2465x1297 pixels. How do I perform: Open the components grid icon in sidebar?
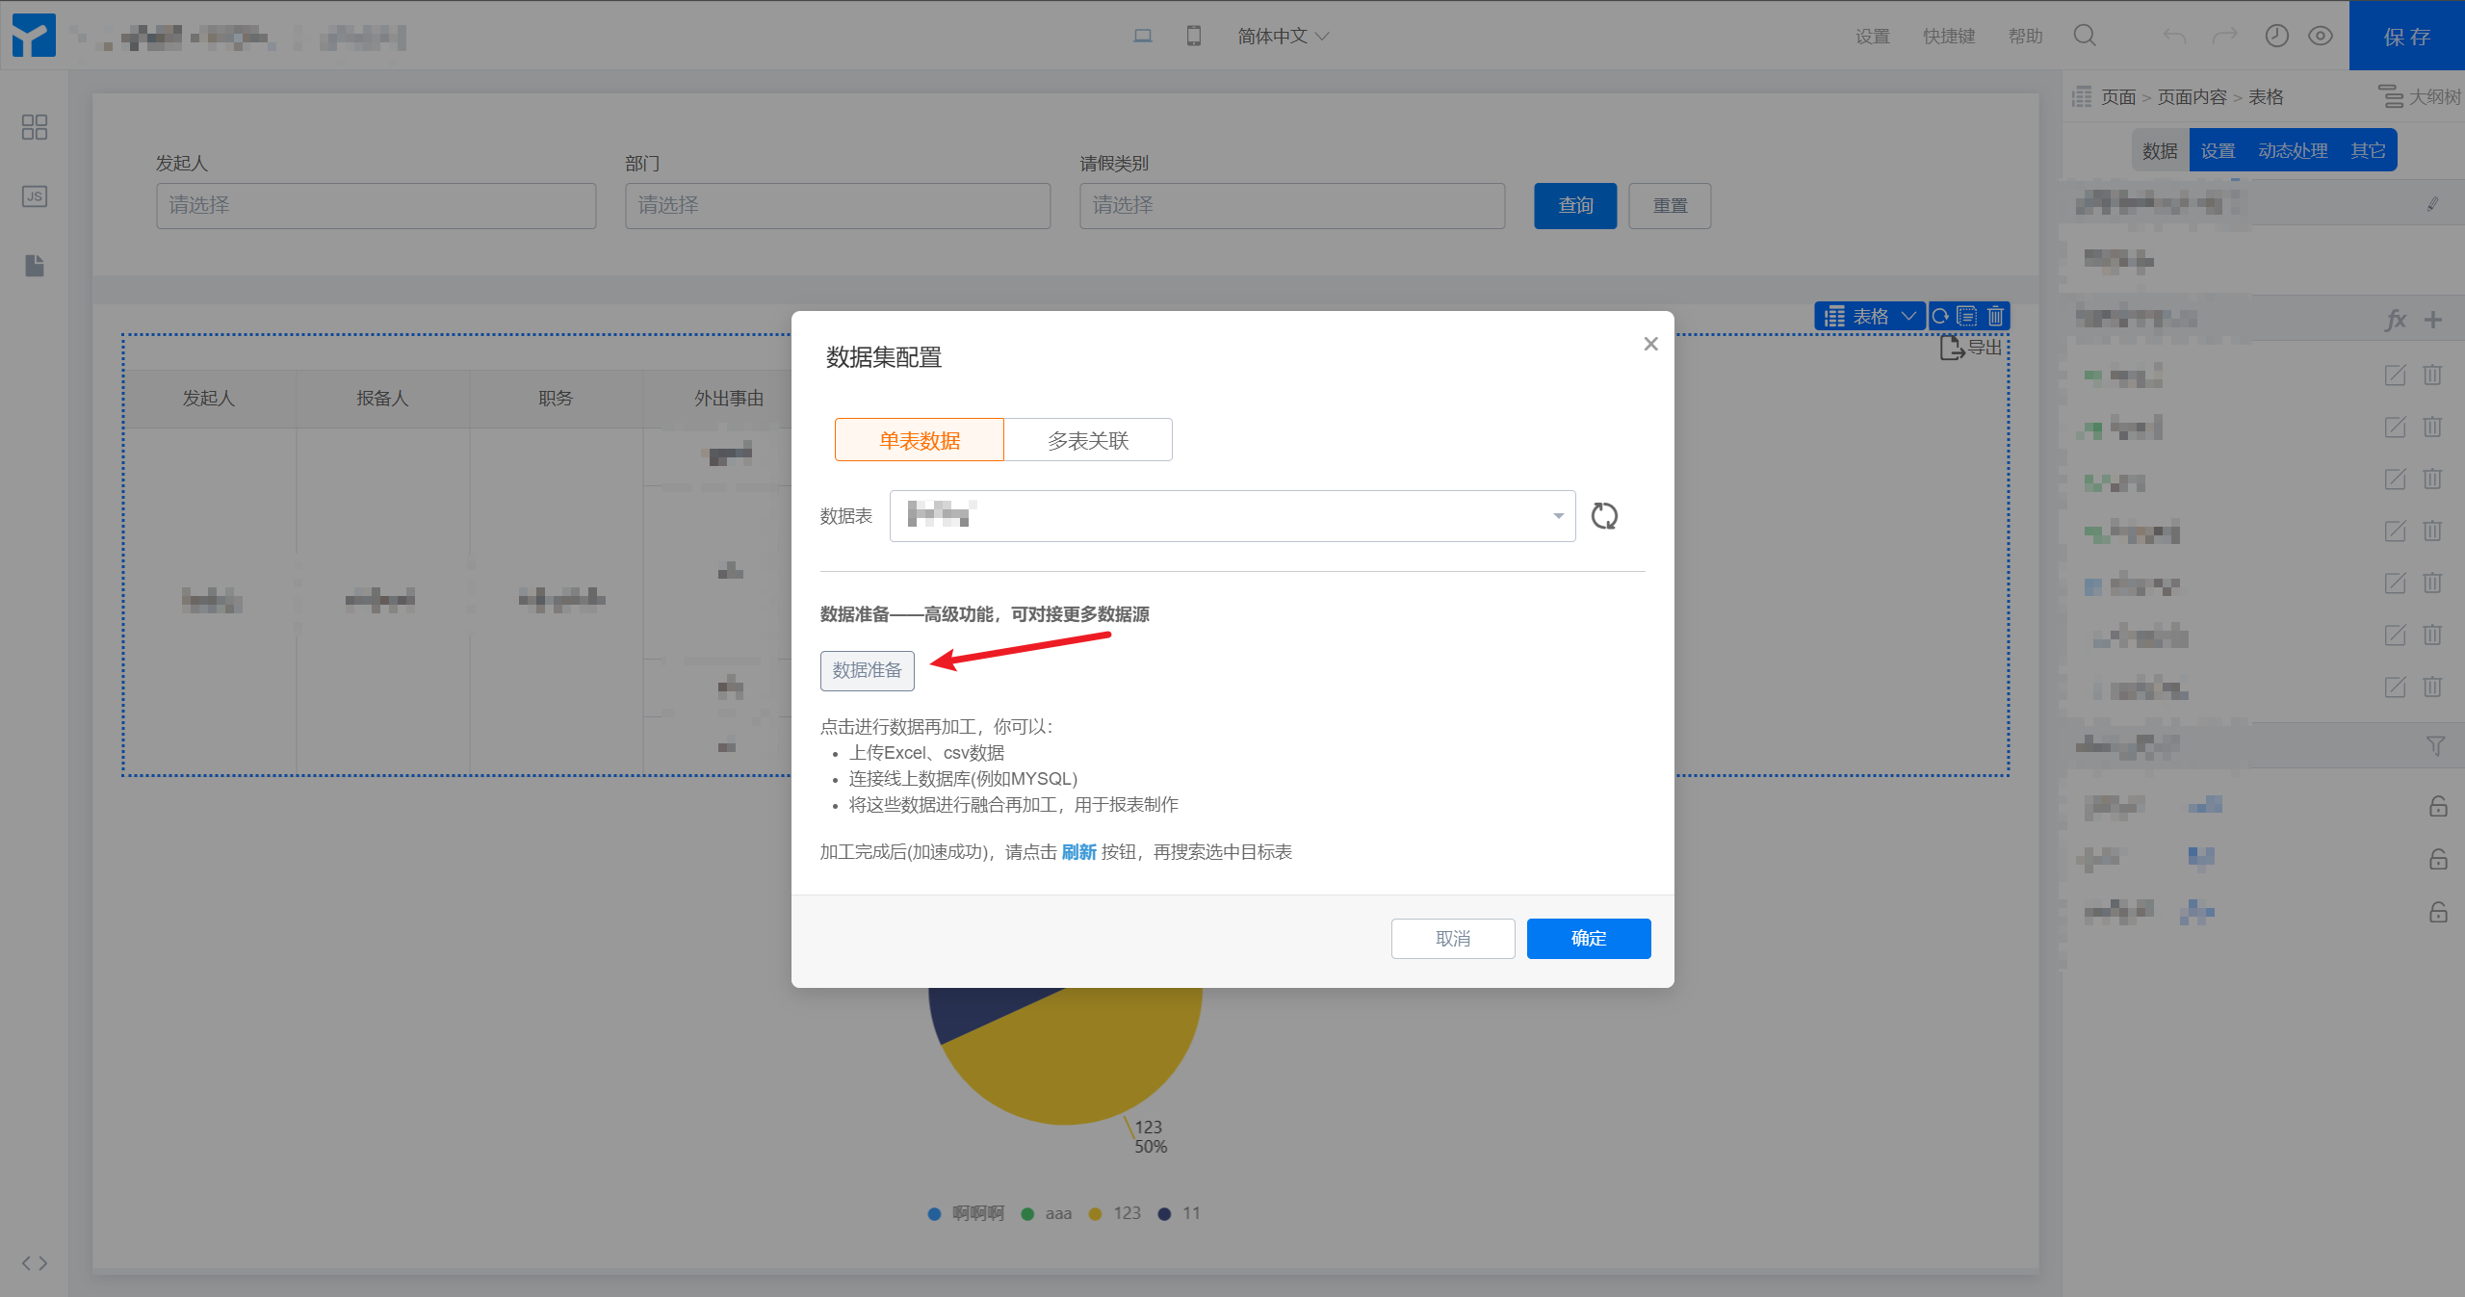(35, 127)
